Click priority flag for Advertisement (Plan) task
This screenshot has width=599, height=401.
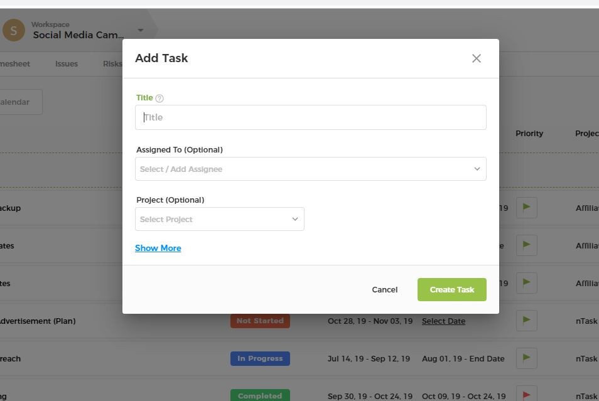click(x=526, y=321)
